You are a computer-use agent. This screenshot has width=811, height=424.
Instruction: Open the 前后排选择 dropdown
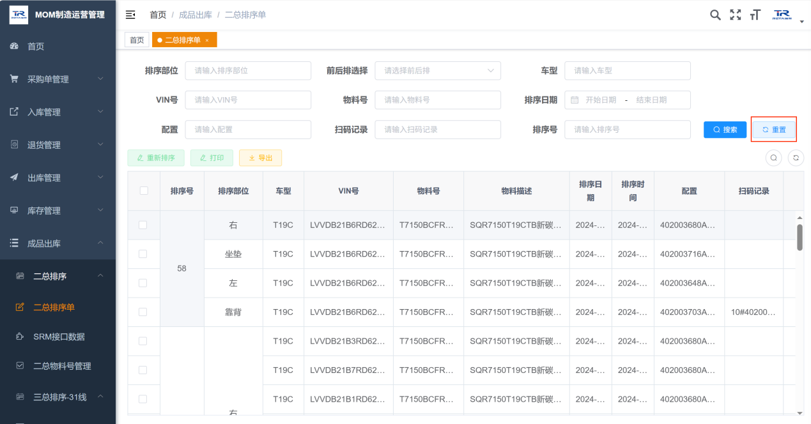tap(438, 71)
